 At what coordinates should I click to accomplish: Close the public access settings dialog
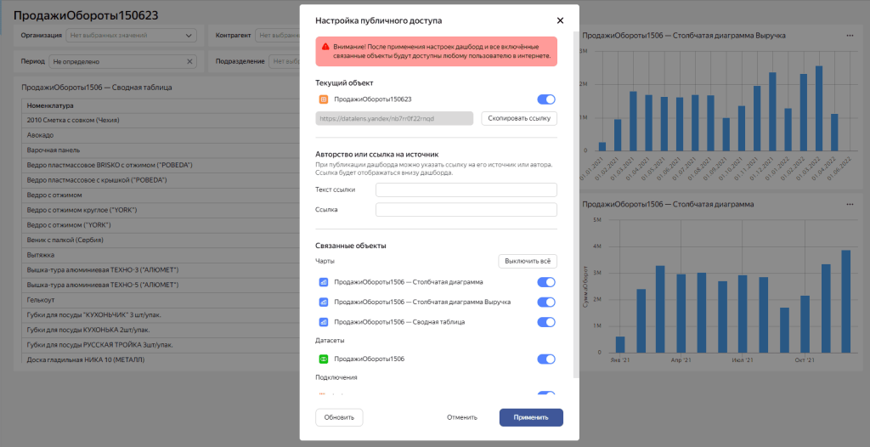(560, 20)
